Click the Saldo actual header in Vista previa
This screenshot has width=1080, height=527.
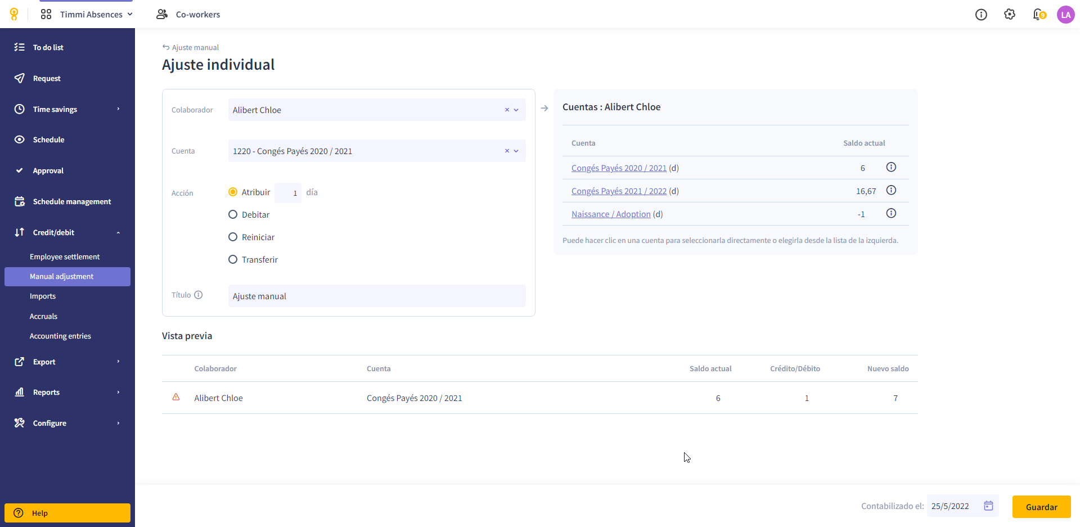click(710, 369)
